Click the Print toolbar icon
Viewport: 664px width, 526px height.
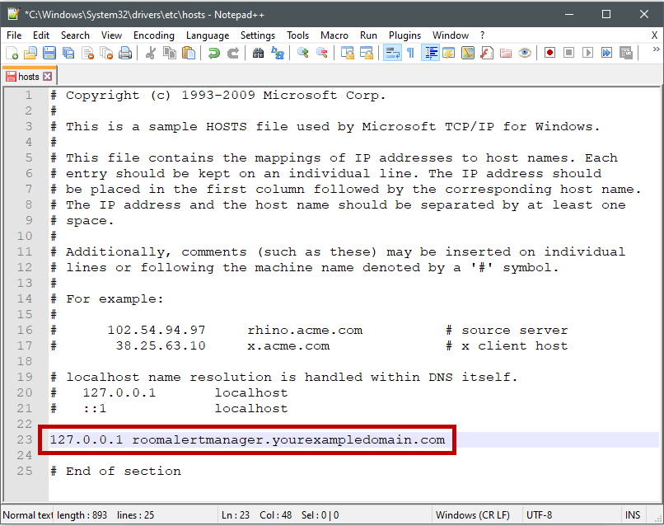tap(124, 53)
